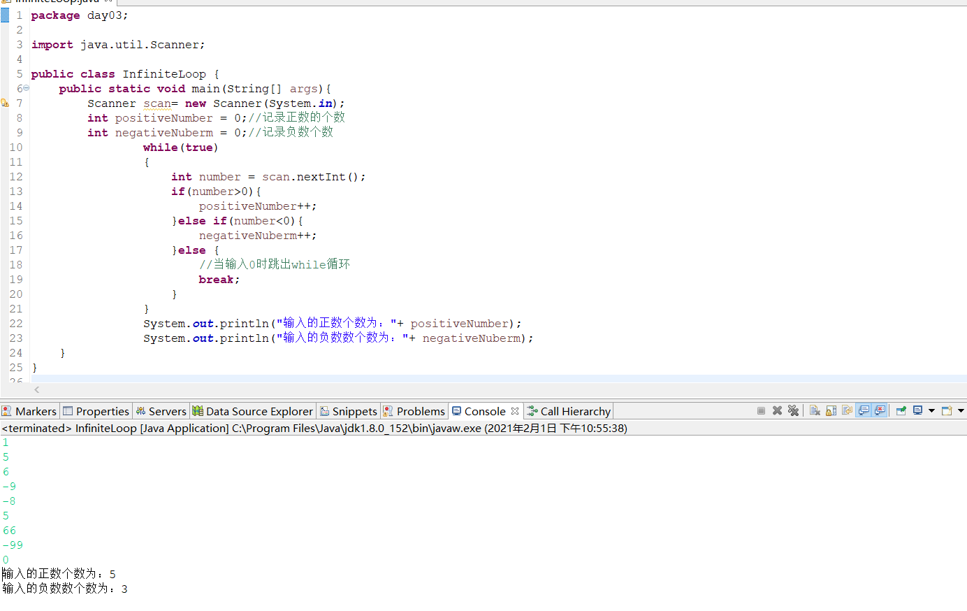This screenshot has width=967, height=611.
Task: Click 'package day03;' on line 1
Action: click(x=80, y=15)
